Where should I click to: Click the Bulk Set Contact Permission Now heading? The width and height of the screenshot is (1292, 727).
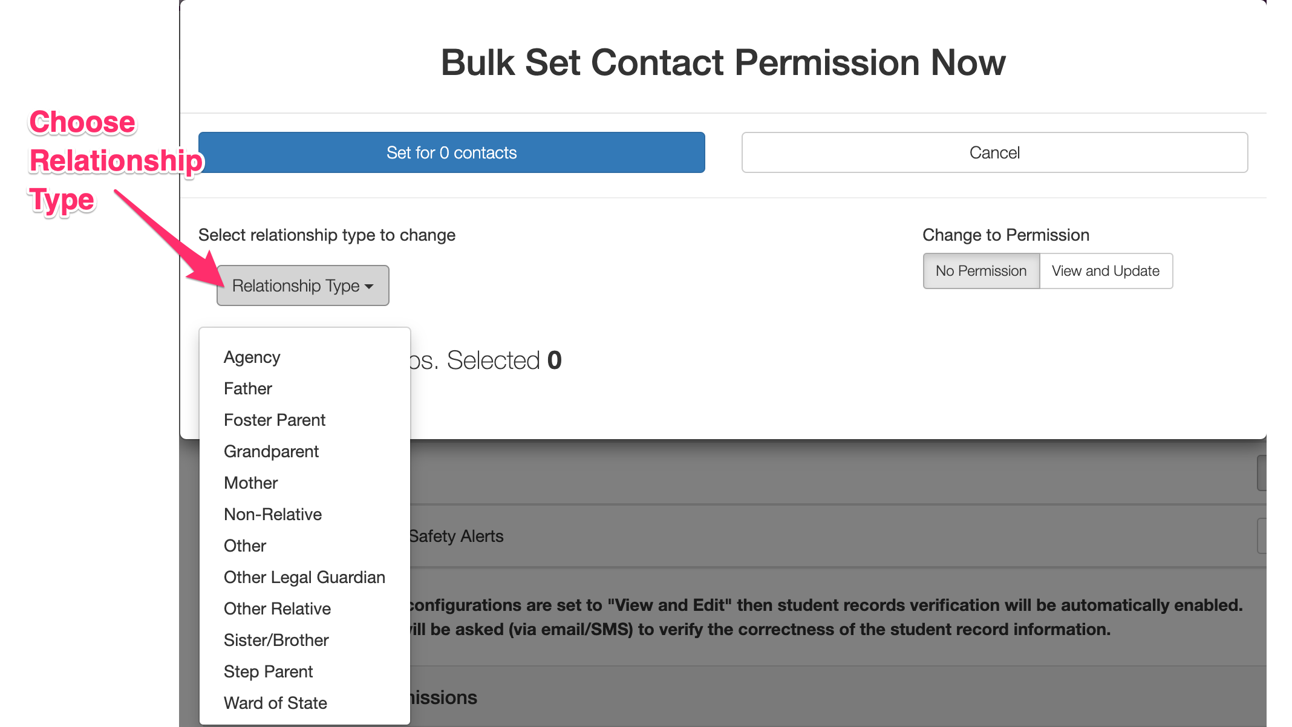pos(723,62)
